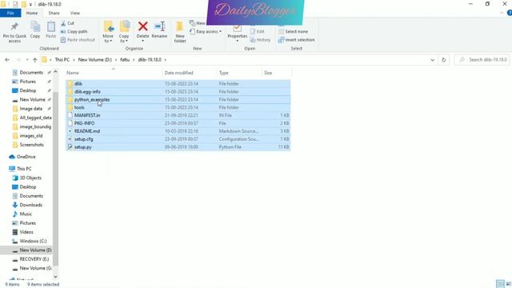Expand address bar history dropdown

tap(432, 60)
